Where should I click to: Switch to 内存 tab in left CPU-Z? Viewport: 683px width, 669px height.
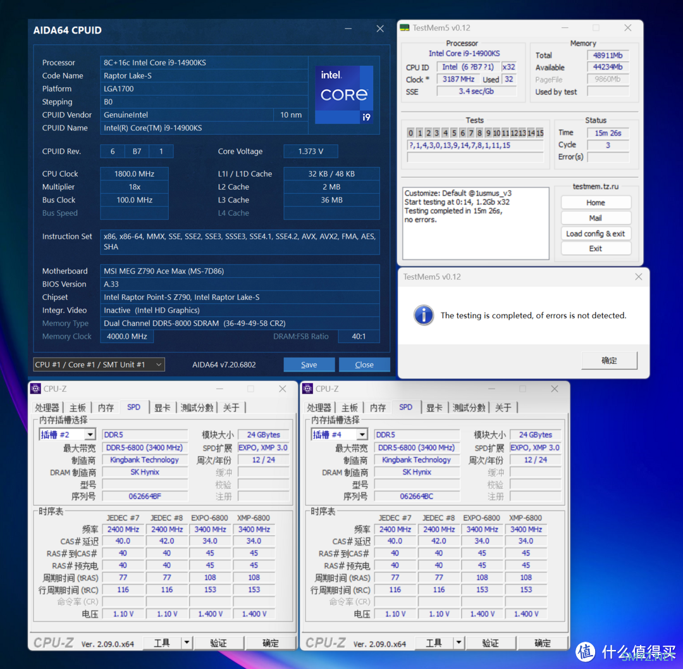[106, 408]
